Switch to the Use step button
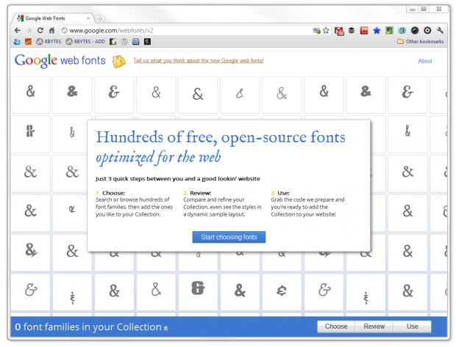 coord(413,326)
